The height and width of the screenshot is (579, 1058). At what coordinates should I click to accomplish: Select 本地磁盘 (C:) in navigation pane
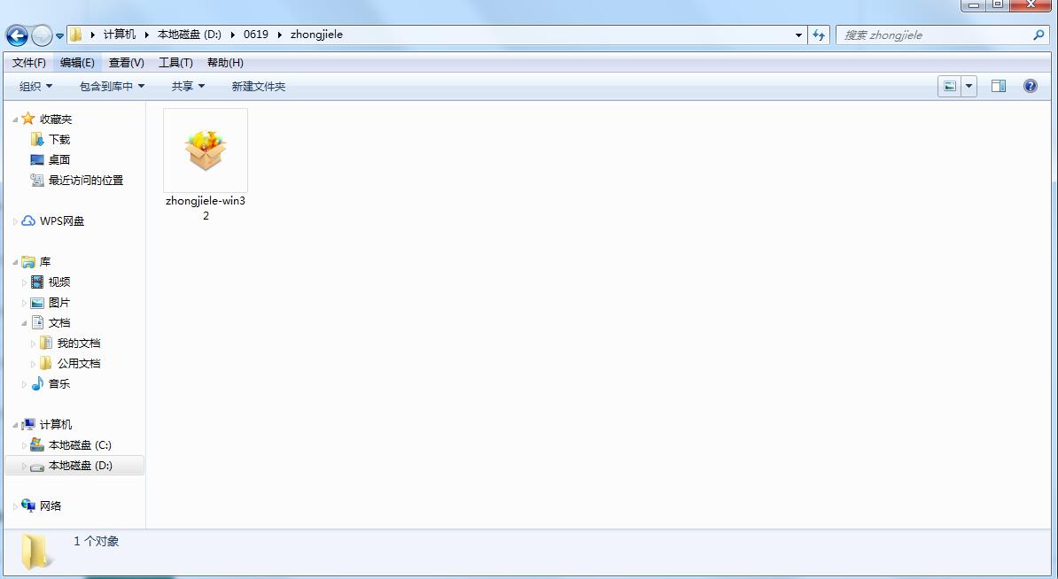click(x=80, y=444)
